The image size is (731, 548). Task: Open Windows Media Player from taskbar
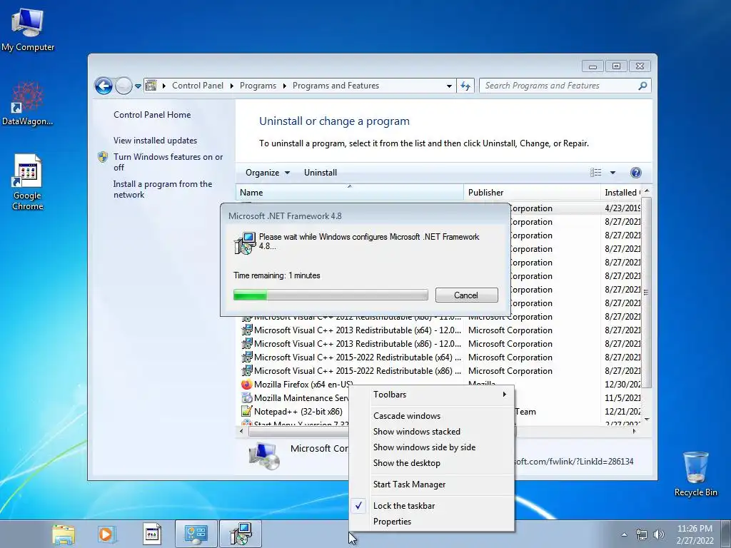click(106, 534)
